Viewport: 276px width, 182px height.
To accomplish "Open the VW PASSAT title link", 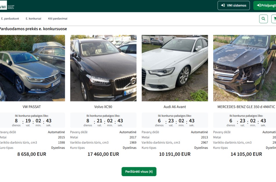I will tap(32, 107).
